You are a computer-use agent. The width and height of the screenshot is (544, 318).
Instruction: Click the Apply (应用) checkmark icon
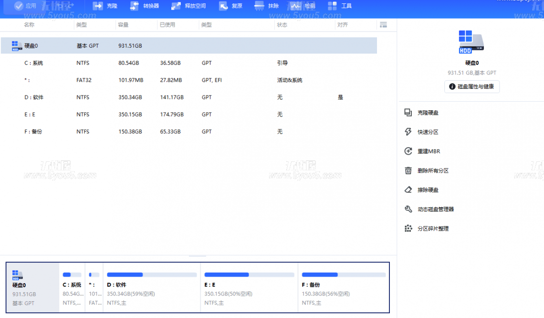click(x=19, y=6)
